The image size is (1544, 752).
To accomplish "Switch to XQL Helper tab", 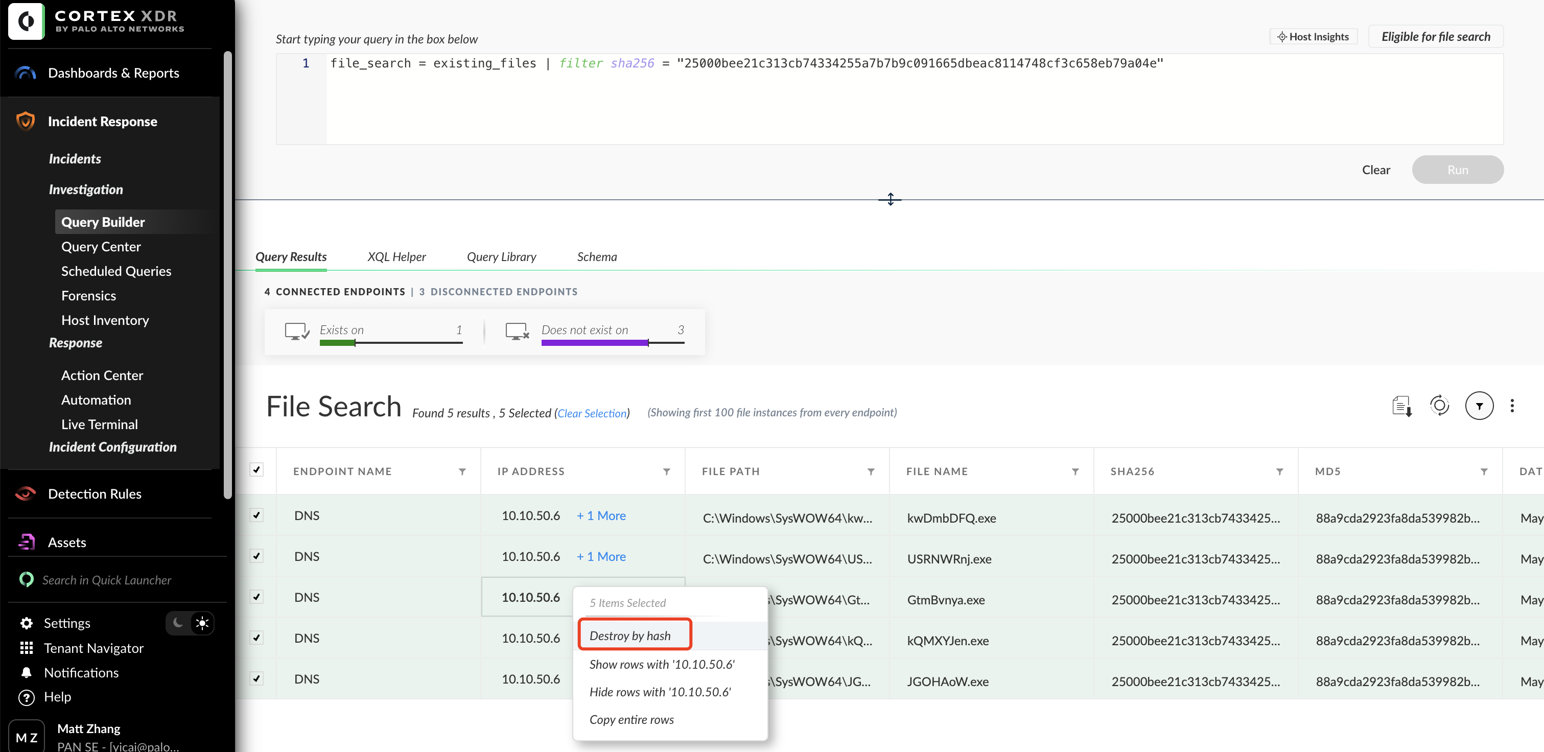I will [397, 257].
